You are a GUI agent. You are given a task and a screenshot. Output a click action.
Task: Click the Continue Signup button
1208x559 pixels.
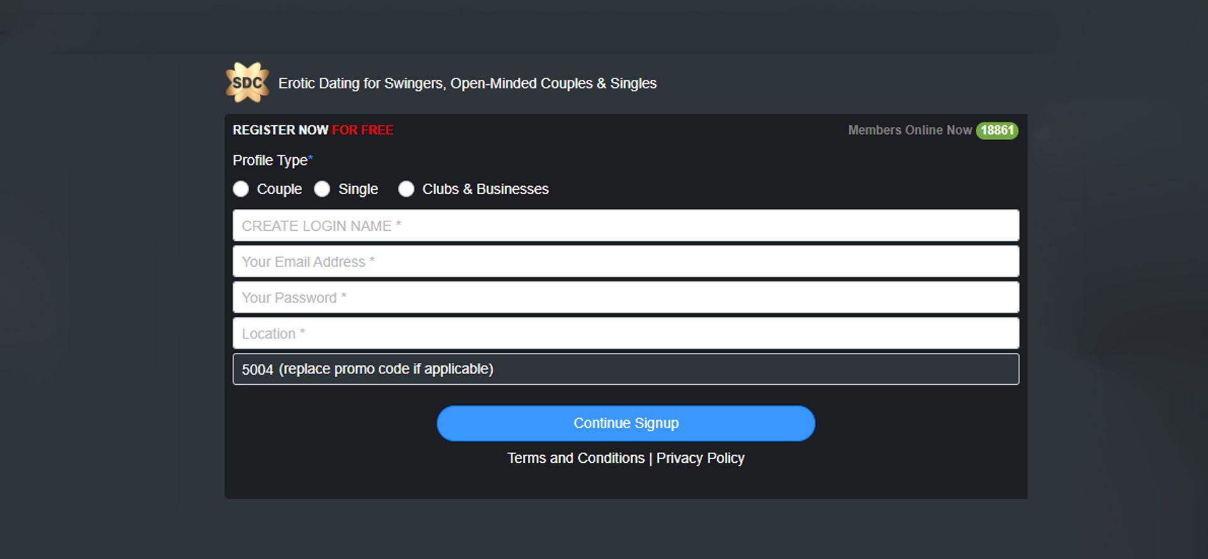pos(626,423)
